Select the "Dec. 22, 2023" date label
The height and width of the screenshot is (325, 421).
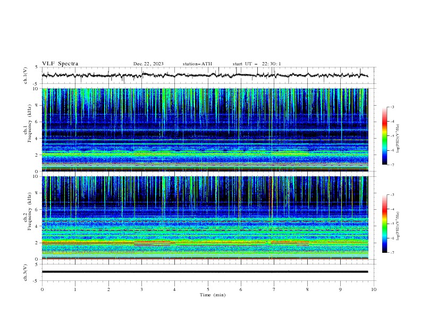[148, 64]
